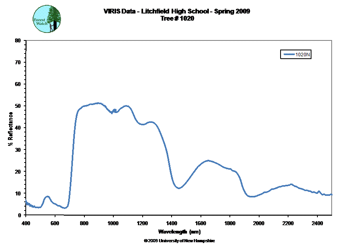Select the lowest minimum before steep rise
Screen dimensions: 361x247
coord(66,207)
